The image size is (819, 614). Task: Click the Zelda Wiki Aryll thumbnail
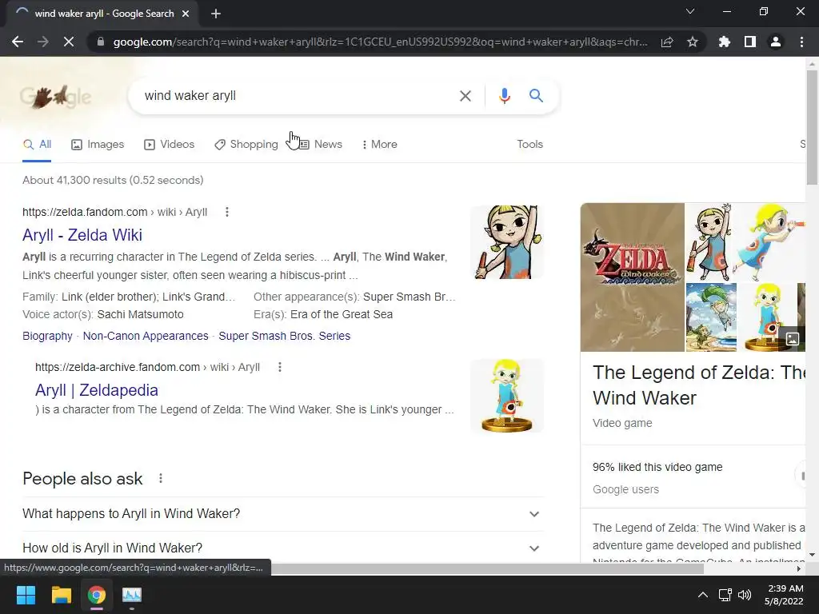coord(506,241)
